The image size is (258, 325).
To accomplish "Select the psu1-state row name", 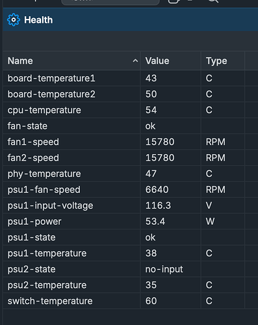I will [32, 237].
